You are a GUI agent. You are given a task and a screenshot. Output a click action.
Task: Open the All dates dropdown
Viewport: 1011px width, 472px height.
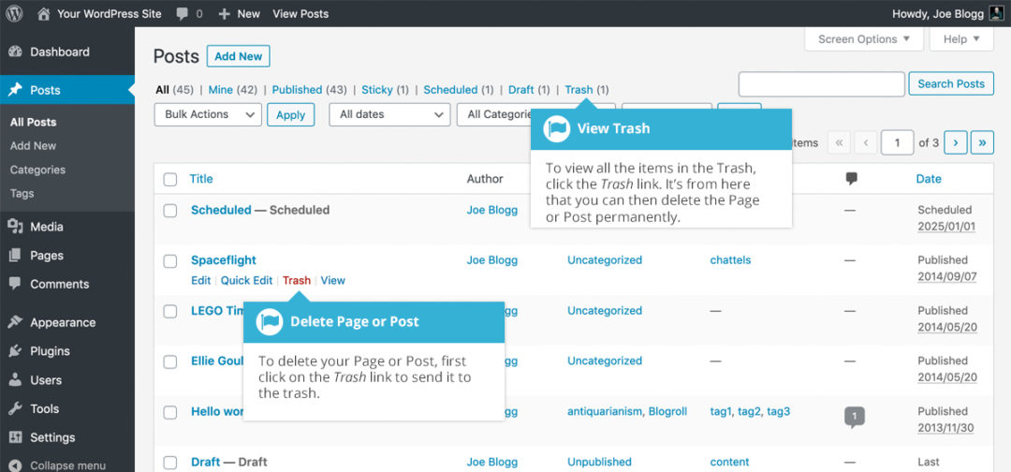[389, 114]
